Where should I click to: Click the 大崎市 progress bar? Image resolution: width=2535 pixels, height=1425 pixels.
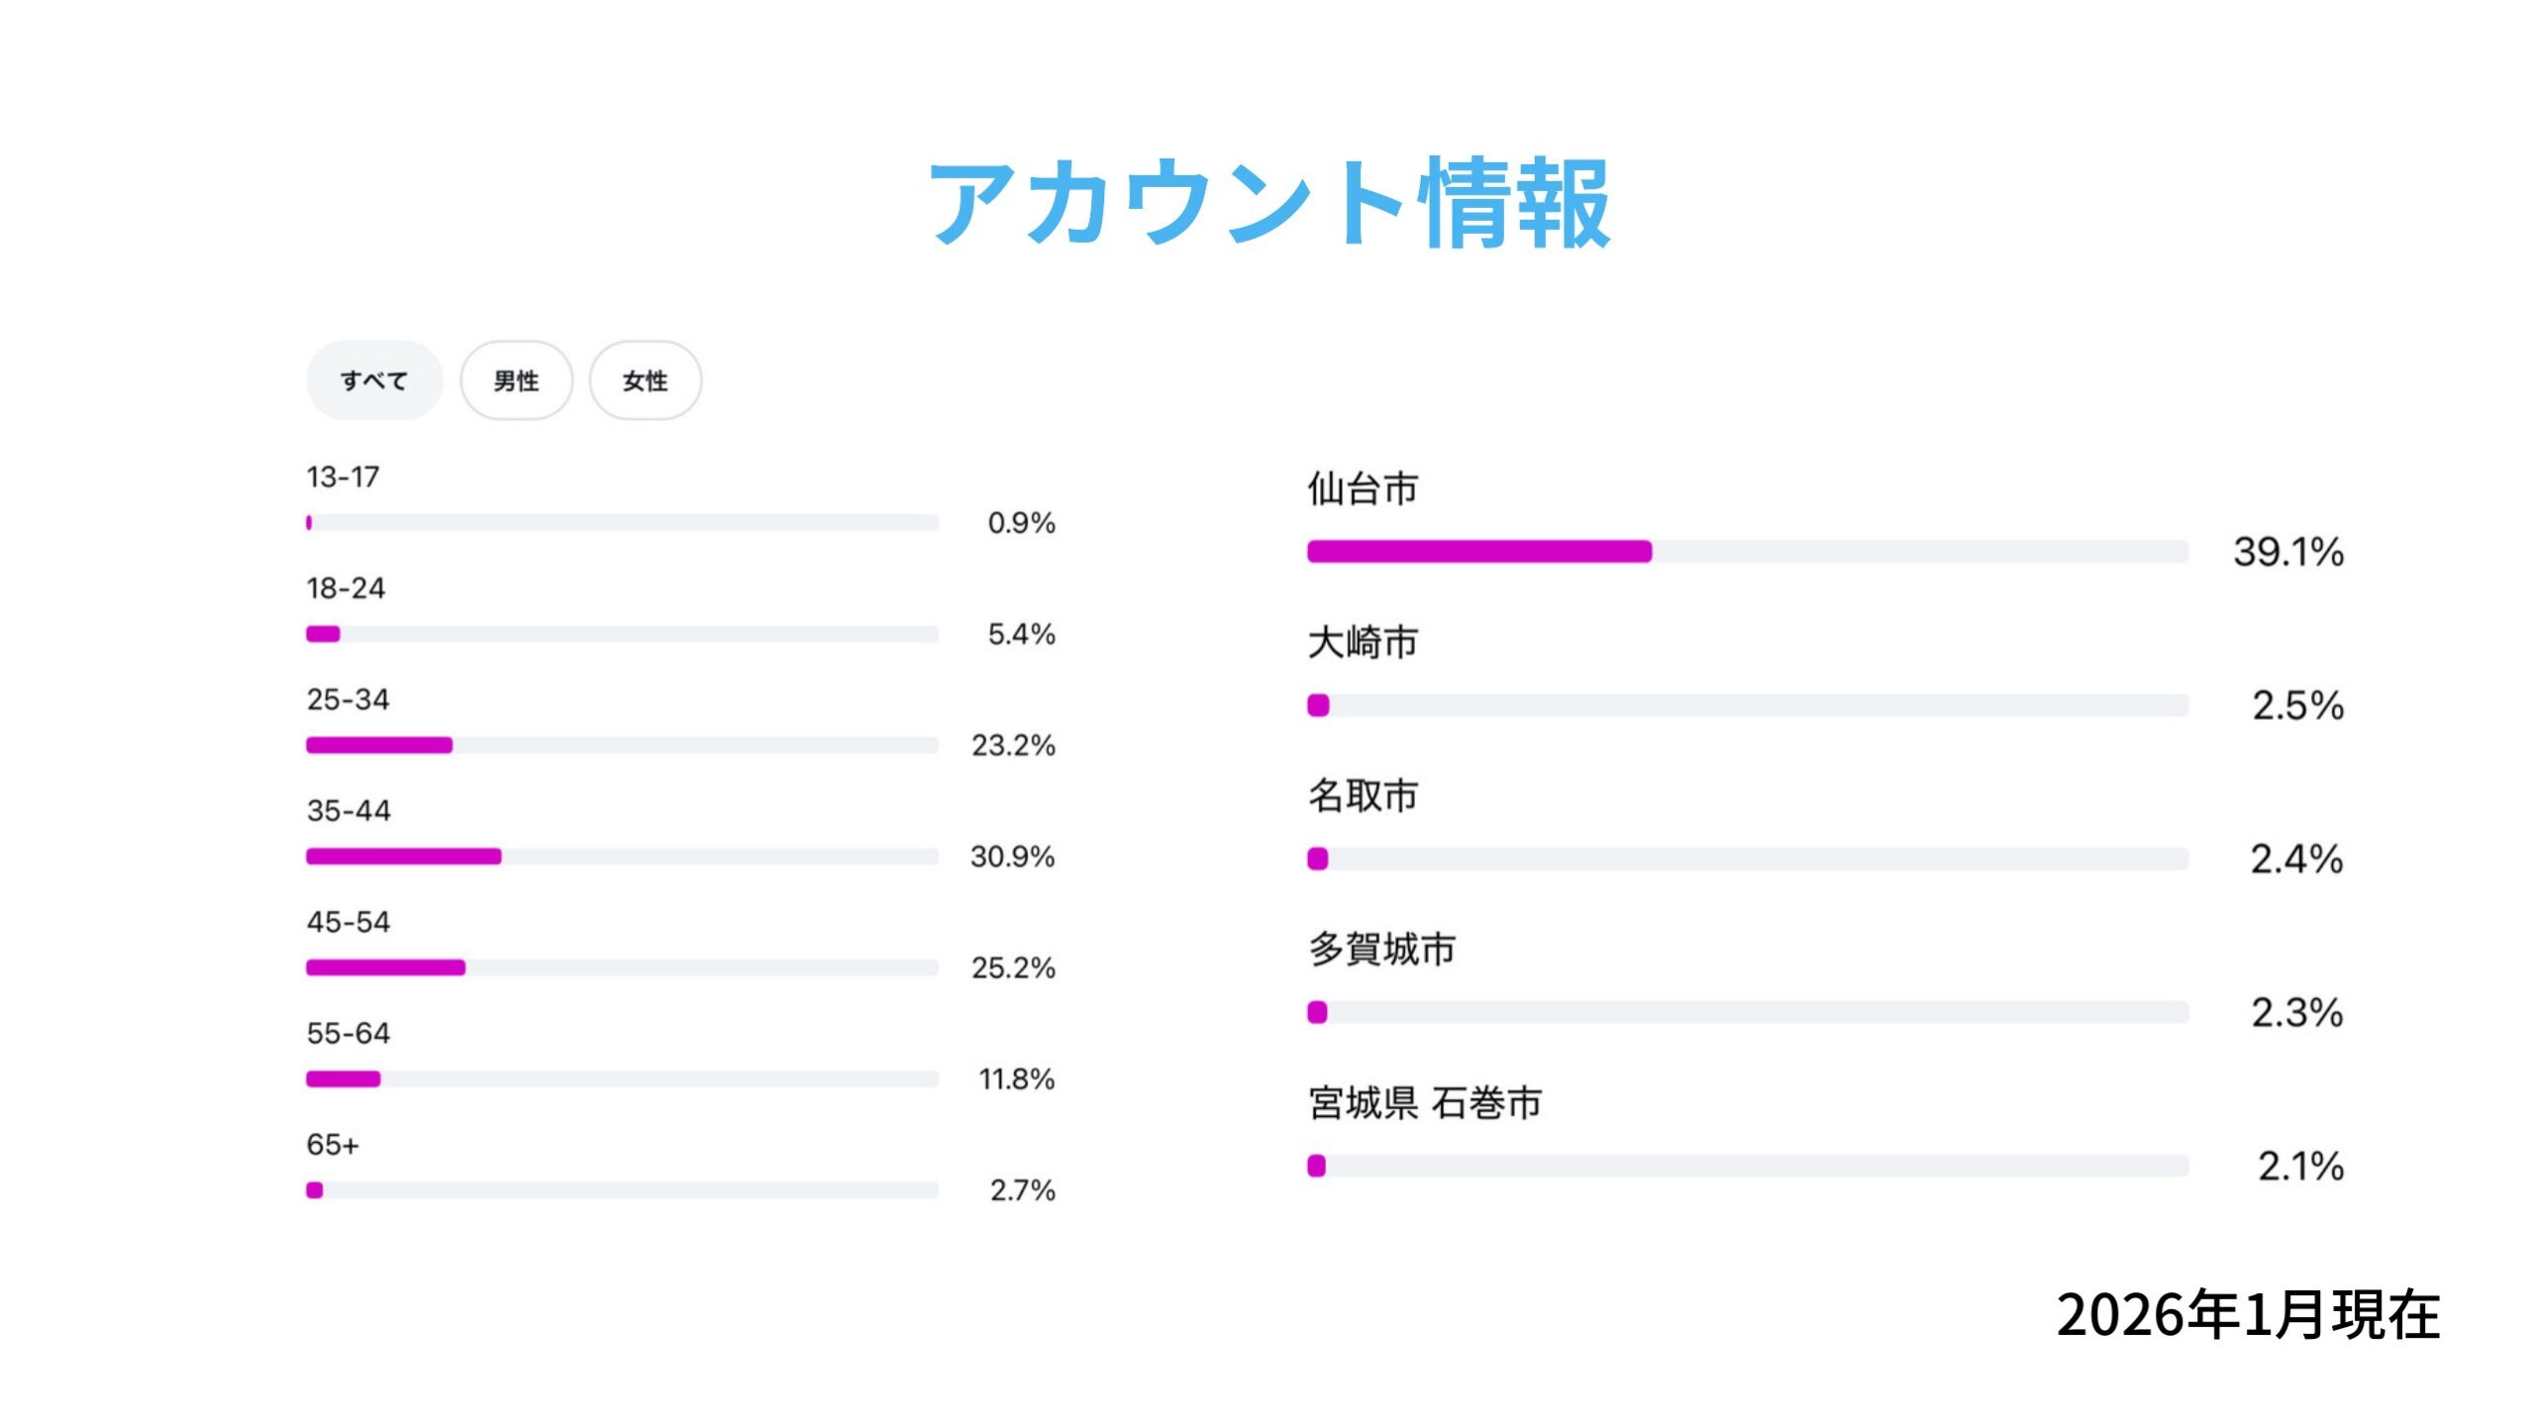click(1748, 705)
